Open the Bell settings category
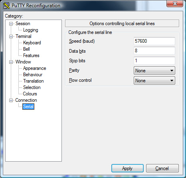186x178 pixels. click(26, 49)
